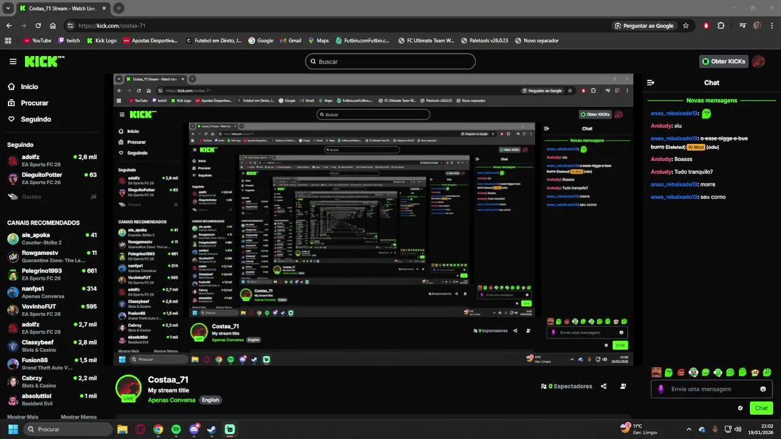Open the Chrome three-dot menu
781x439 pixels.
coord(771,26)
